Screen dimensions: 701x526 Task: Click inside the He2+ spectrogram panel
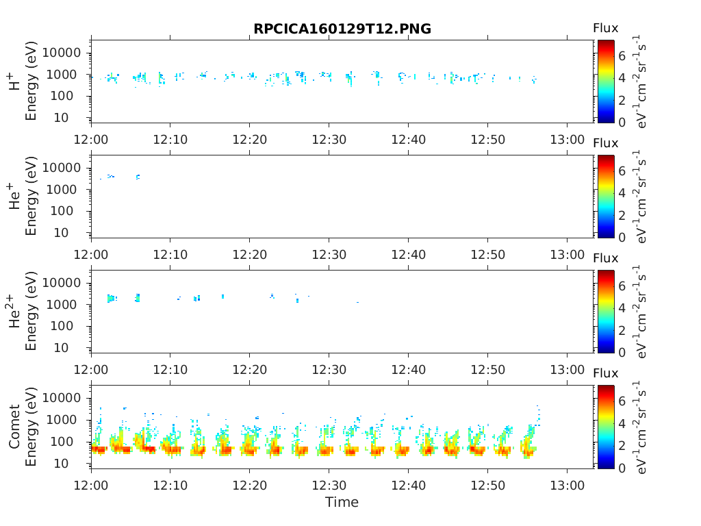[342, 312]
